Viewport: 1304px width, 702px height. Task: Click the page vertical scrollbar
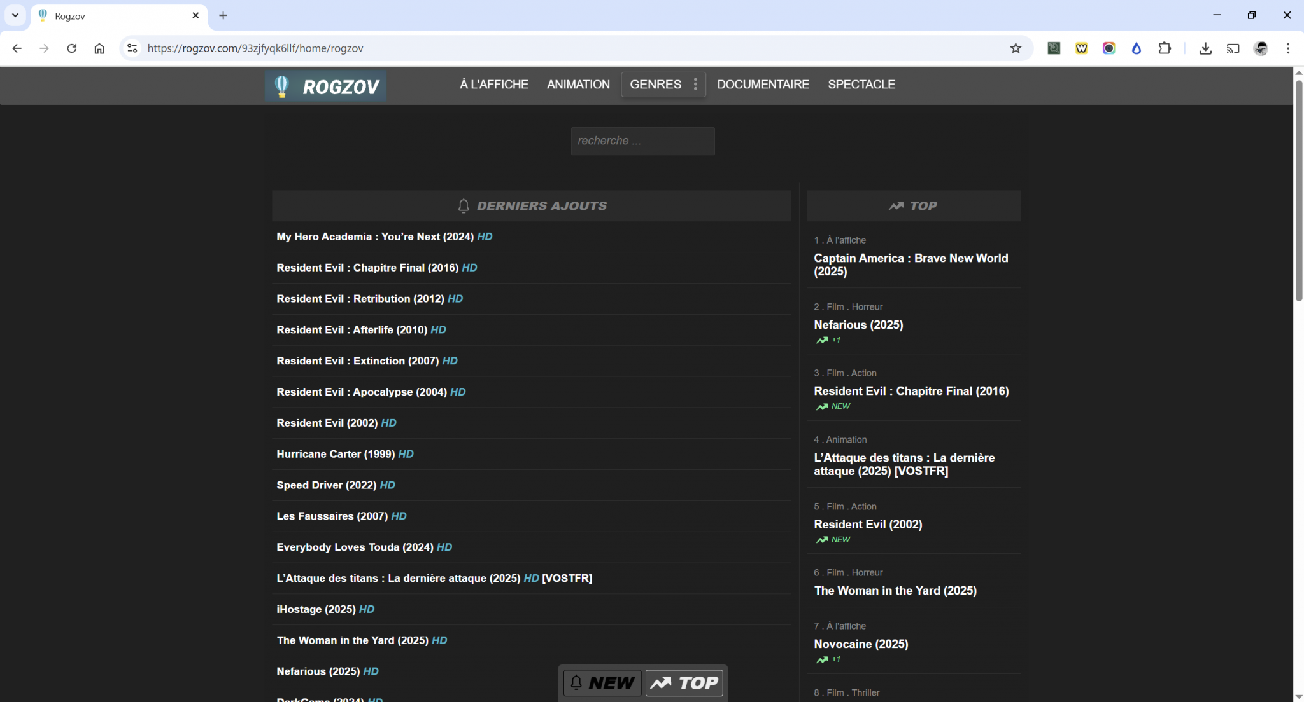1298,191
